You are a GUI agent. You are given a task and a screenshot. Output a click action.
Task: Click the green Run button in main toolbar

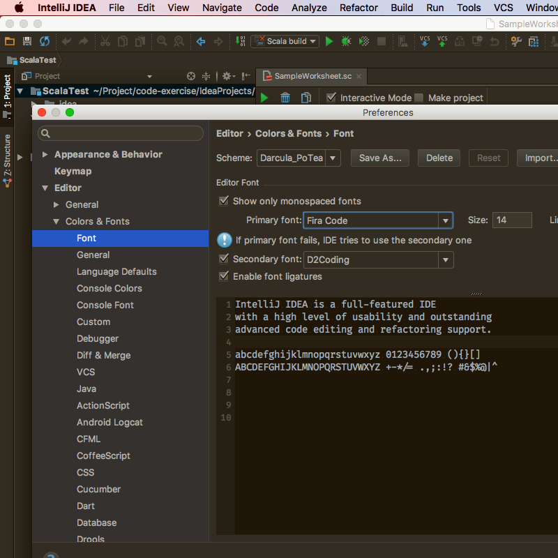329,42
